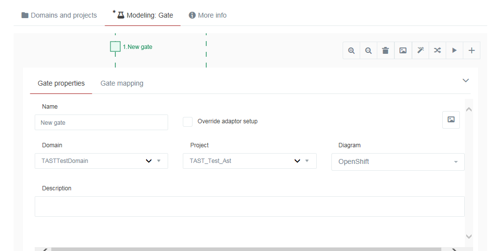Click the toolbar image export icon
The width and height of the screenshot is (498, 251).
pyautogui.click(x=403, y=50)
